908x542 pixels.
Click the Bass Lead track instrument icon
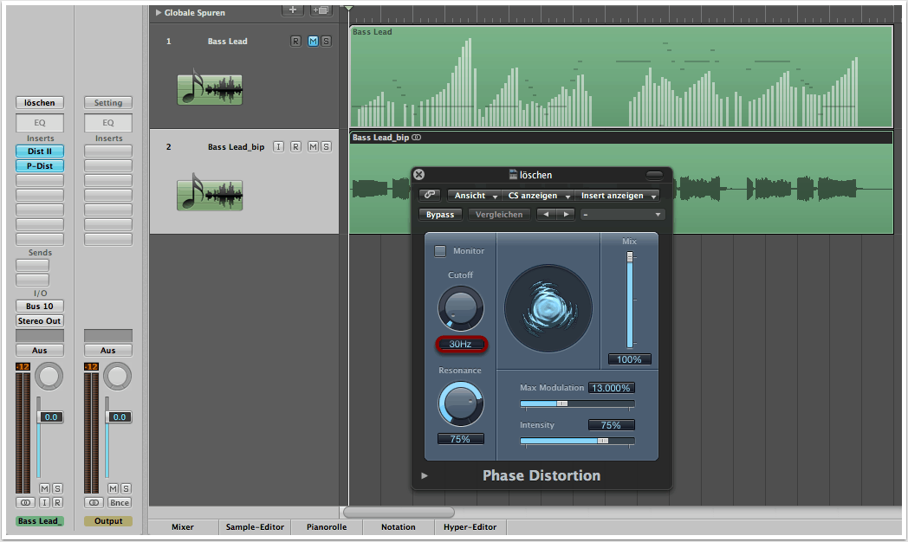point(210,89)
